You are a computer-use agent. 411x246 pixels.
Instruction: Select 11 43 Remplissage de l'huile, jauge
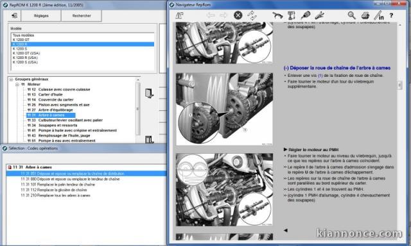click(x=58, y=135)
